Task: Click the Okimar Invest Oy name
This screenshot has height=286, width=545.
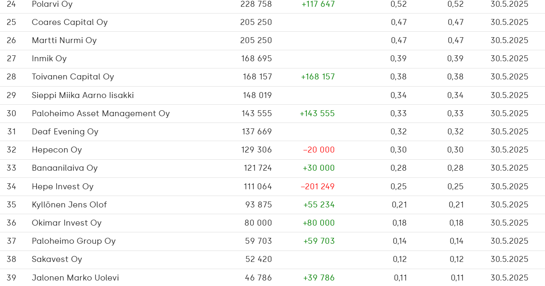Action: tap(66, 223)
